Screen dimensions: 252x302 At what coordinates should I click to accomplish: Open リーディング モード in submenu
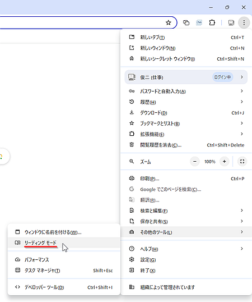coord(64,242)
